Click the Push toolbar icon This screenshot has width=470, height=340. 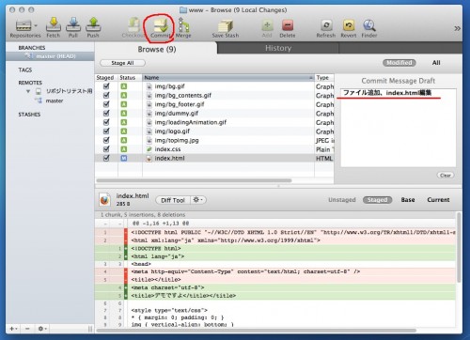point(93,24)
